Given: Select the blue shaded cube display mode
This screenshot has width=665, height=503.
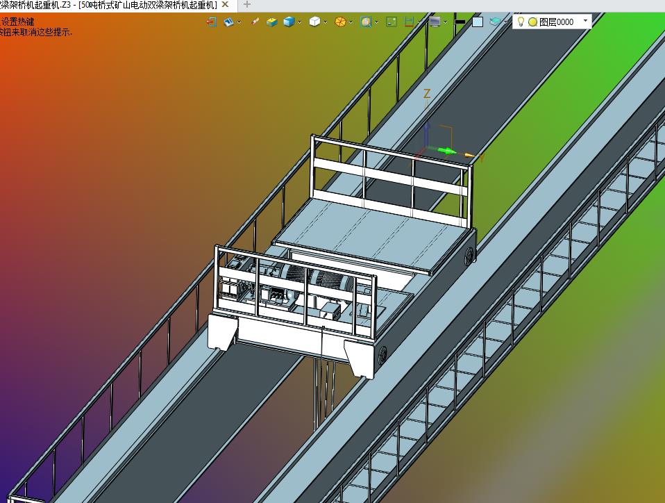Looking at the screenshot, I should (289, 22).
